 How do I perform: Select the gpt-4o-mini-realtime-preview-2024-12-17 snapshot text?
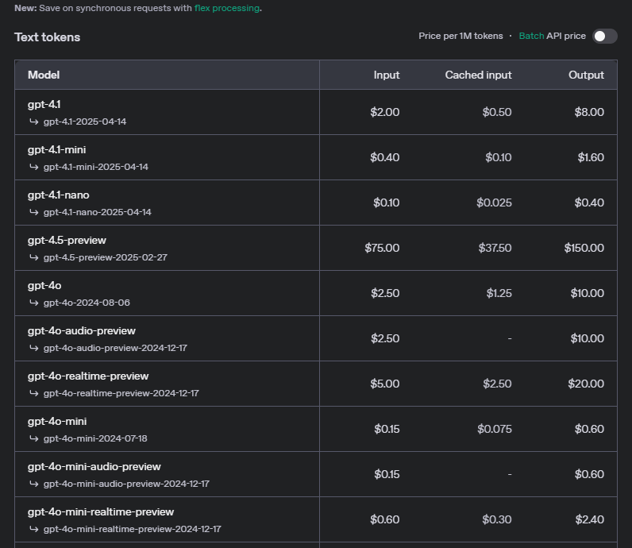click(132, 529)
